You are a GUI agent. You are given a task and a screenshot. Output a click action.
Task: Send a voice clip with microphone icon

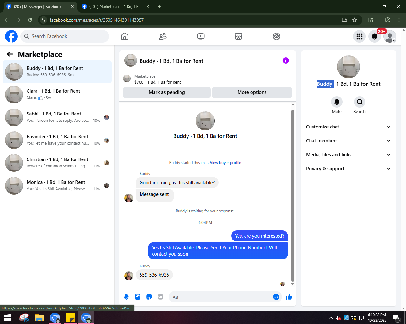pyautogui.click(x=126, y=297)
